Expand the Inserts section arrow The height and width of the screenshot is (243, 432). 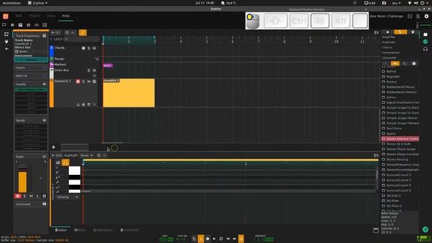[x=45, y=84]
